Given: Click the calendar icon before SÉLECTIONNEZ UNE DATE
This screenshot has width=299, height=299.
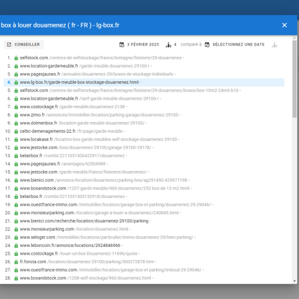Looking at the screenshot, I should point(207,45).
